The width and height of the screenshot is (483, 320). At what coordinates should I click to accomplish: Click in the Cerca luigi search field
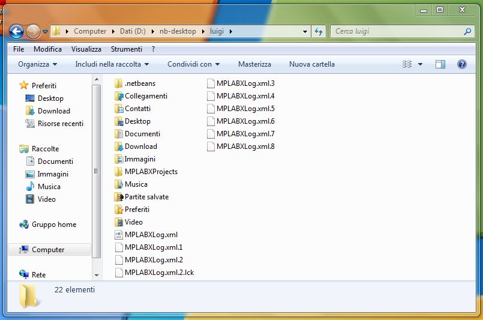(396, 31)
